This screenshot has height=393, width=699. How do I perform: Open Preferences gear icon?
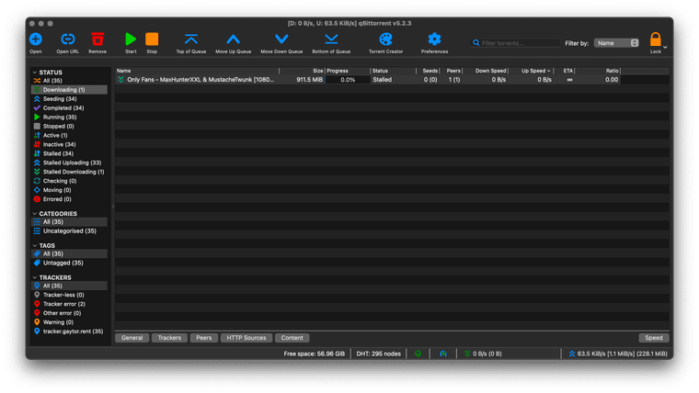(x=435, y=39)
